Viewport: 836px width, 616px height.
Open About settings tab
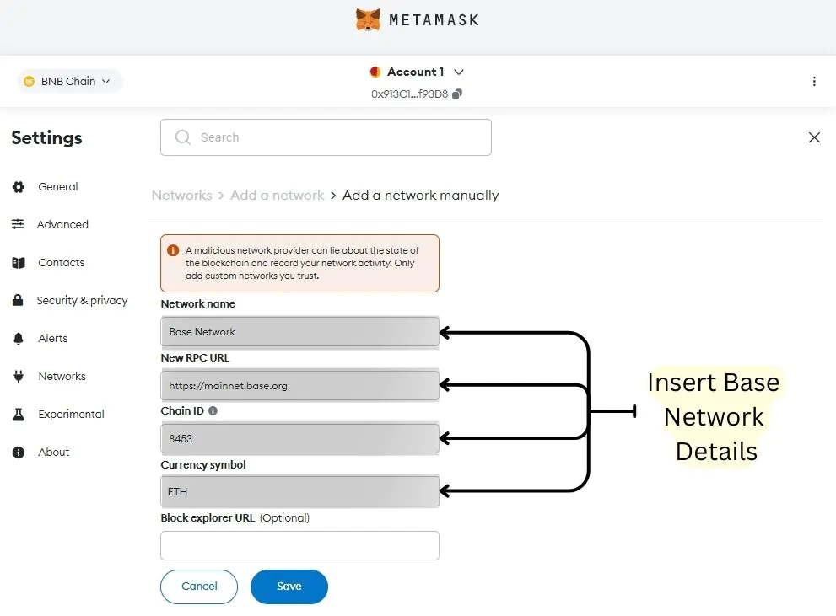pyautogui.click(x=53, y=452)
